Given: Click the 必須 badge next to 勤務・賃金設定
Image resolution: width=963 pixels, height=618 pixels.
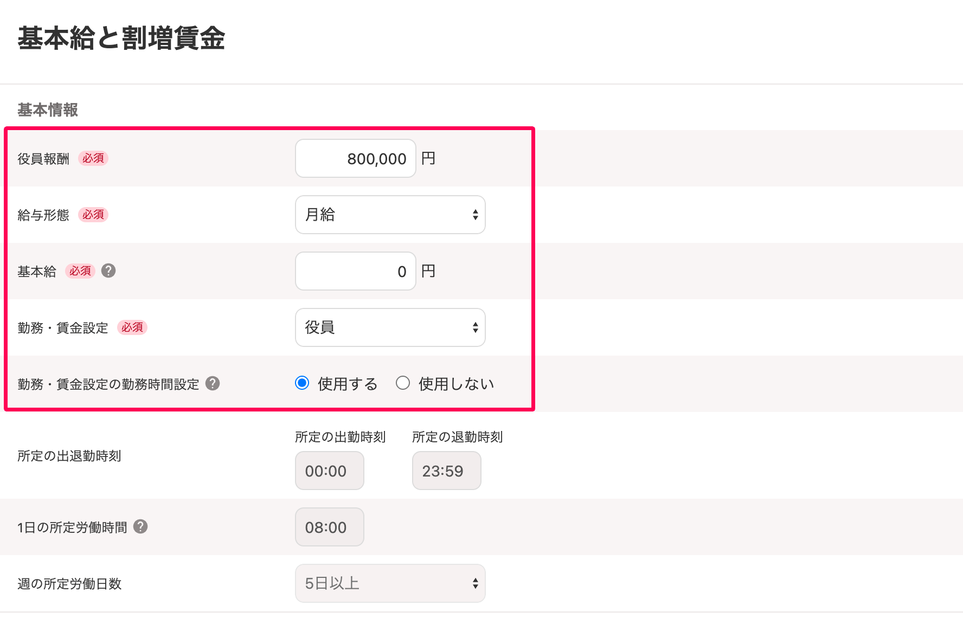Looking at the screenshot, I should coord(132,327).
